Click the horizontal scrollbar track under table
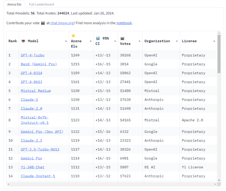The width and height of the screenshot is (226, 191). [x=112, y=184]
